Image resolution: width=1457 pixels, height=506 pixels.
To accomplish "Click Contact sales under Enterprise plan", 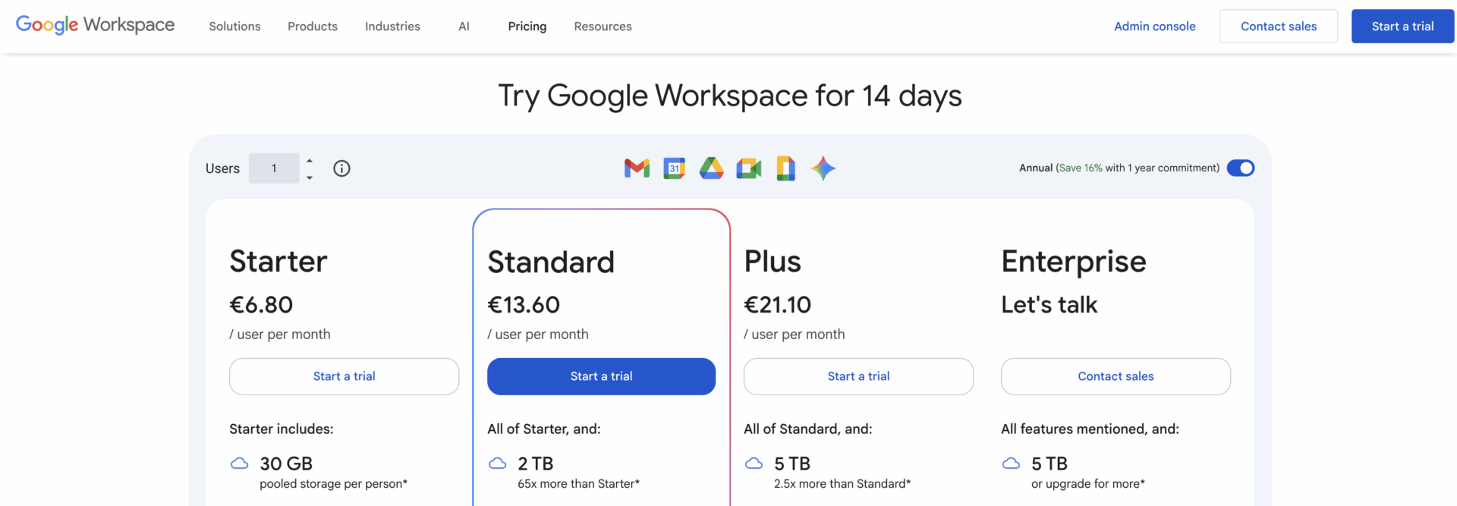I will (x=1116, y=376).
